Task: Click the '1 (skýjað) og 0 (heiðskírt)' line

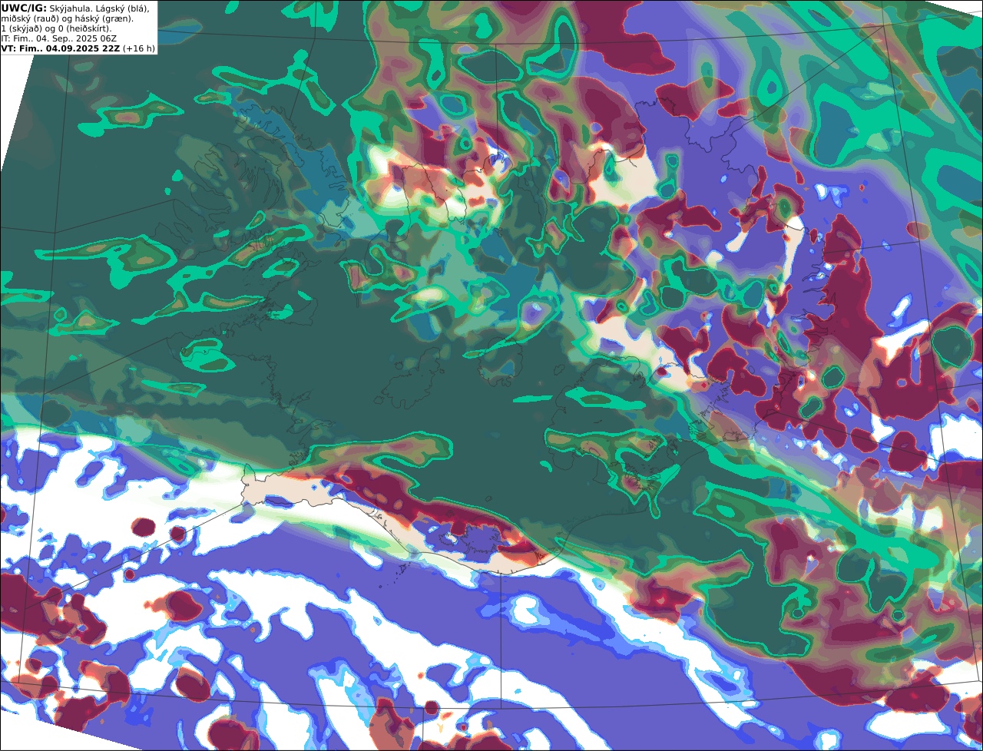Action: [57, 28]
